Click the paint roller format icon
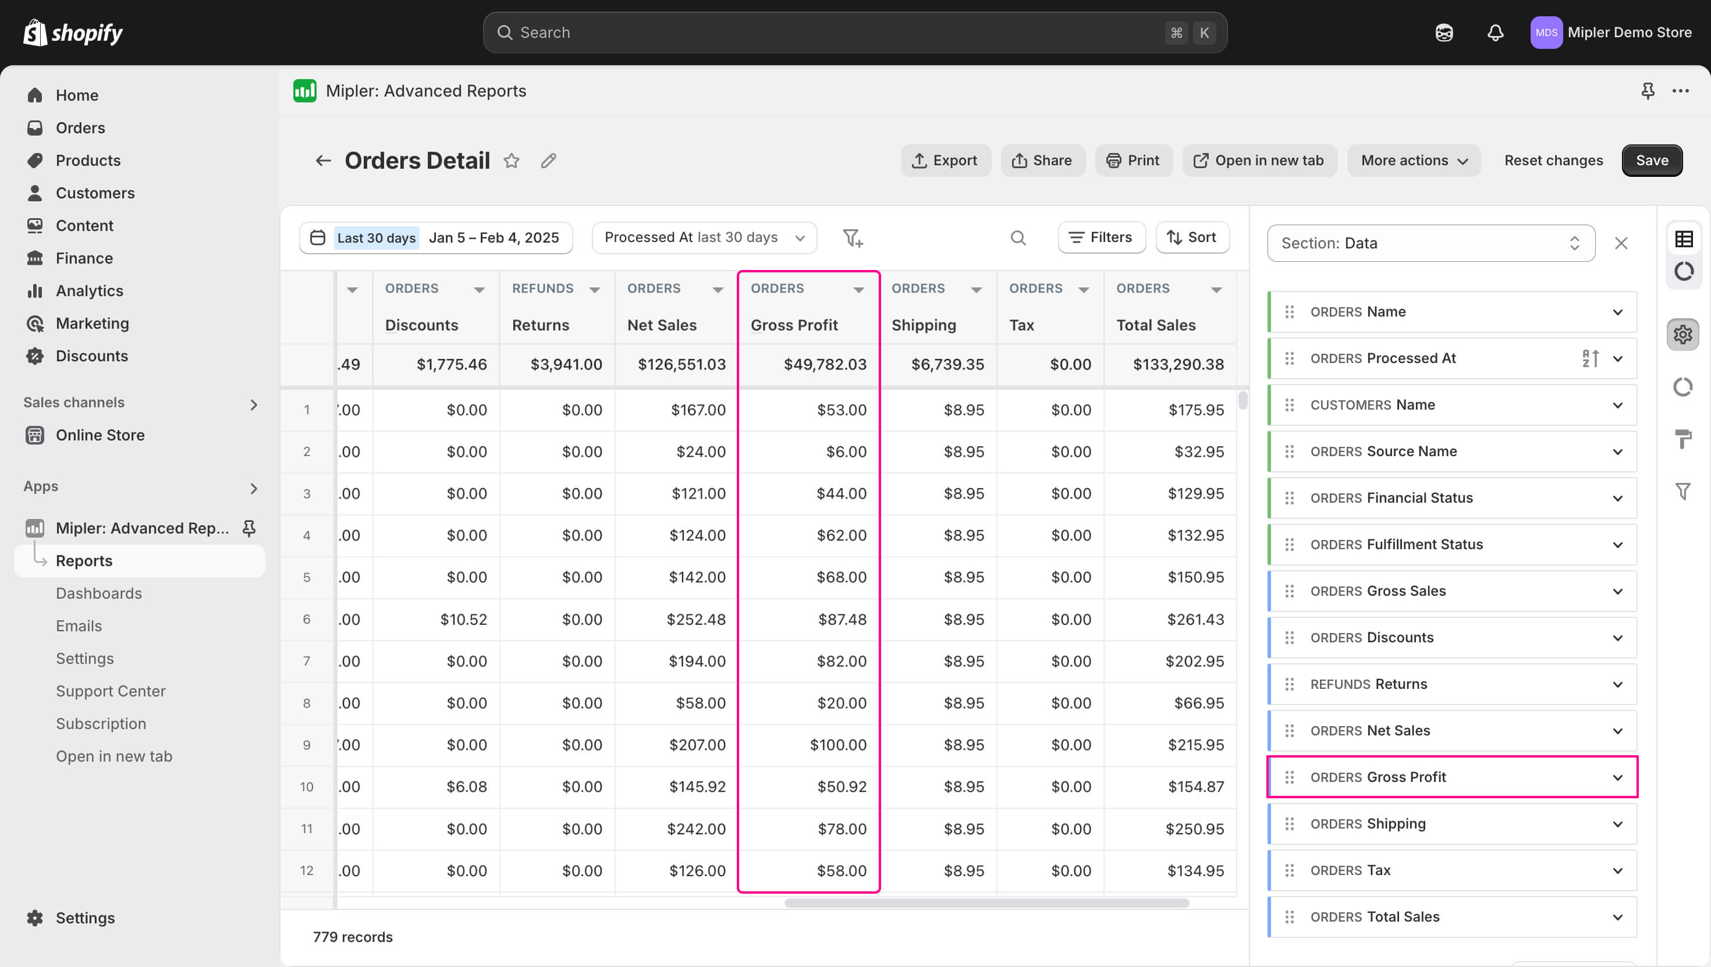Viewport: 1711px width, 967px height. pyautogui.click(x=1682, y=439)
